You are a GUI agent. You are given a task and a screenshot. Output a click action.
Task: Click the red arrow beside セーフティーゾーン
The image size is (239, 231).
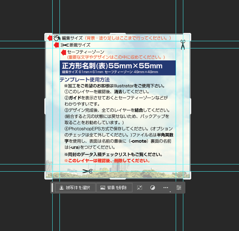[63, 52]
